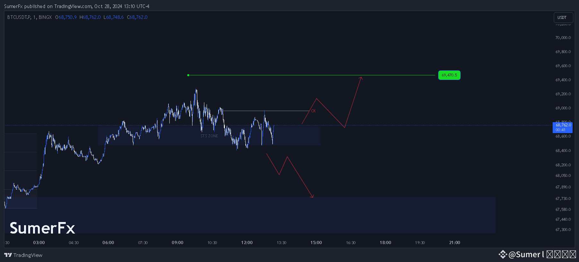Screen dimensions: 579x262
Task: Click the 68,200.0 price axis label
Action: click(563, 165)
